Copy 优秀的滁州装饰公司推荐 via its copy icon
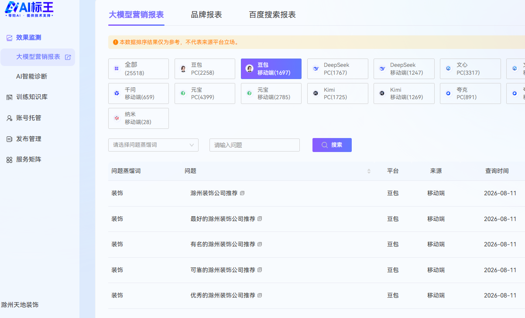 [x=260, y=295]
